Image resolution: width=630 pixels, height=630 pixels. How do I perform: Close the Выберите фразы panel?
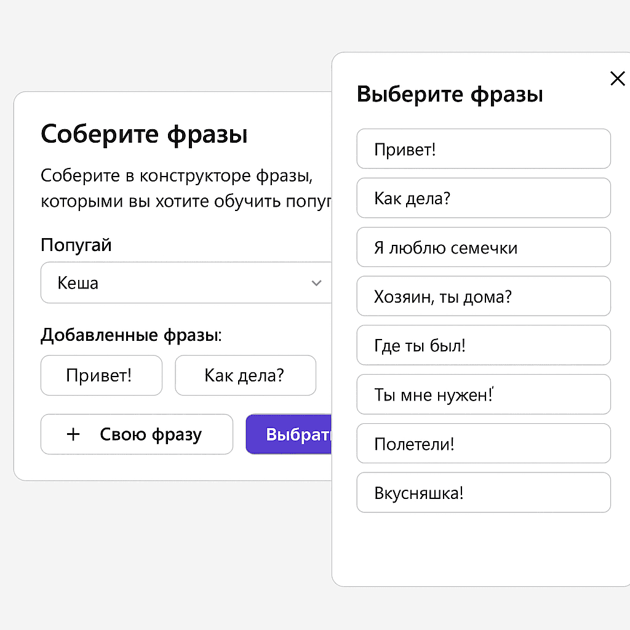(x=617, y=79)
